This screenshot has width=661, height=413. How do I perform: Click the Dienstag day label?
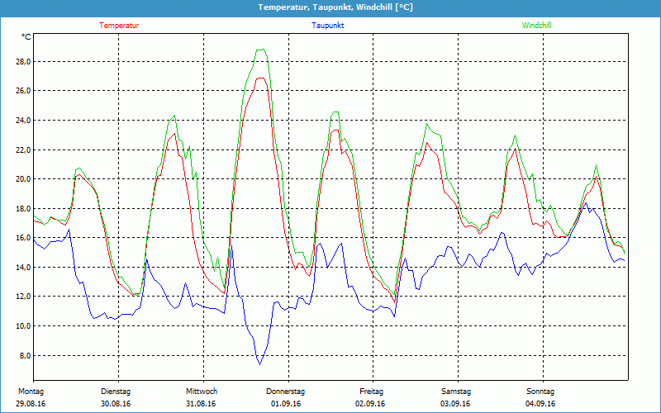point(116,392)
